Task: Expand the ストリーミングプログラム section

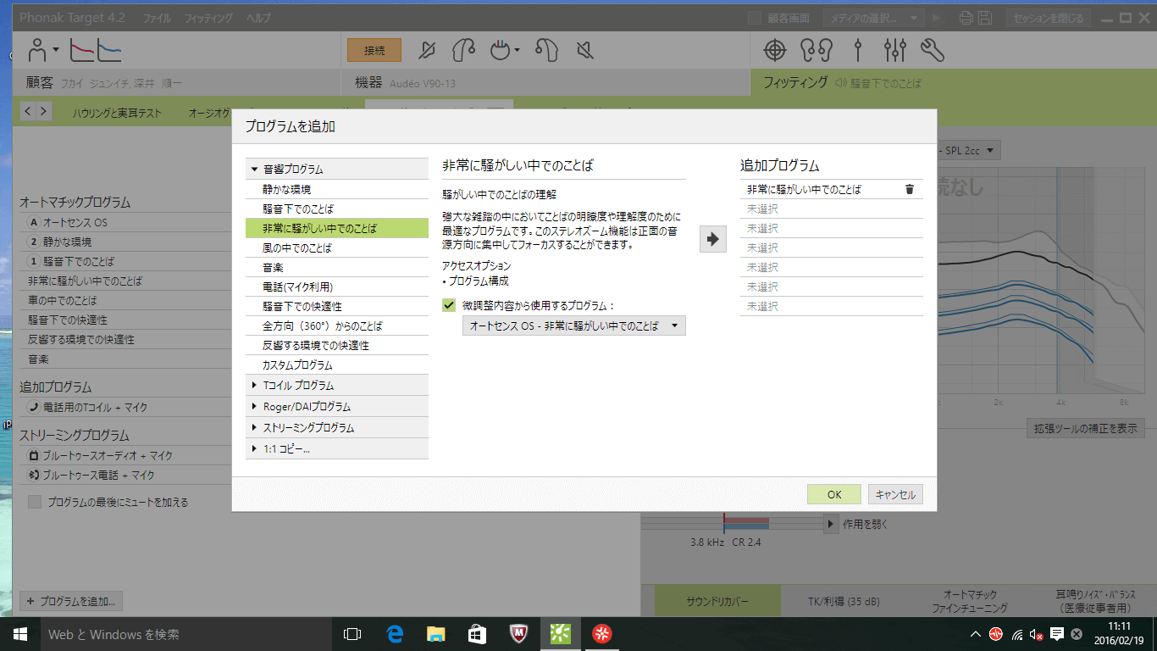Action: pyautogui.click(x=337, y=427)
